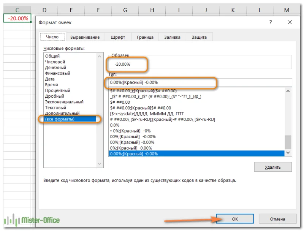The height and width of the screenshot is (231, 304).
Task: Switch to the Выравнивание tab
Action: tap(85, 37)
